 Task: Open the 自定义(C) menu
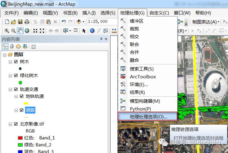tap(159, 13)
